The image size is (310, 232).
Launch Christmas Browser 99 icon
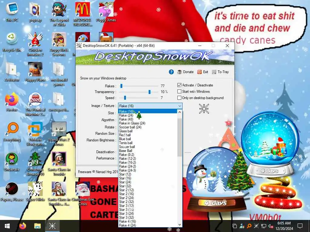pos(35,164)
